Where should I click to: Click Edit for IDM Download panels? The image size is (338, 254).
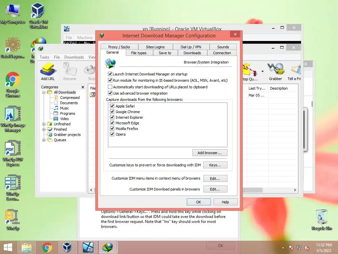pos(215,189)
